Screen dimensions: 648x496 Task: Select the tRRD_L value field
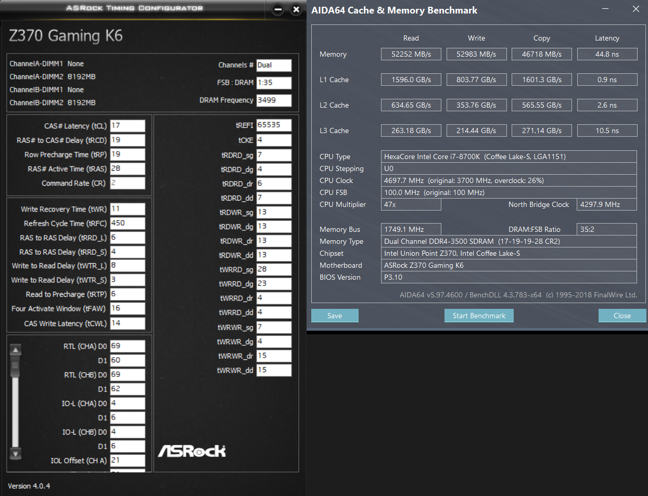128,238
